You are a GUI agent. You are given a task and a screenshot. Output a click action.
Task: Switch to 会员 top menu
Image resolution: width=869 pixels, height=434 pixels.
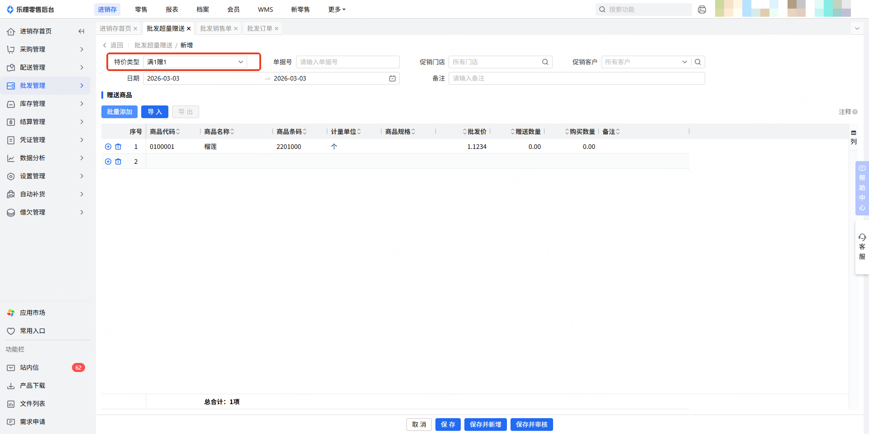(x=234, y=10)
